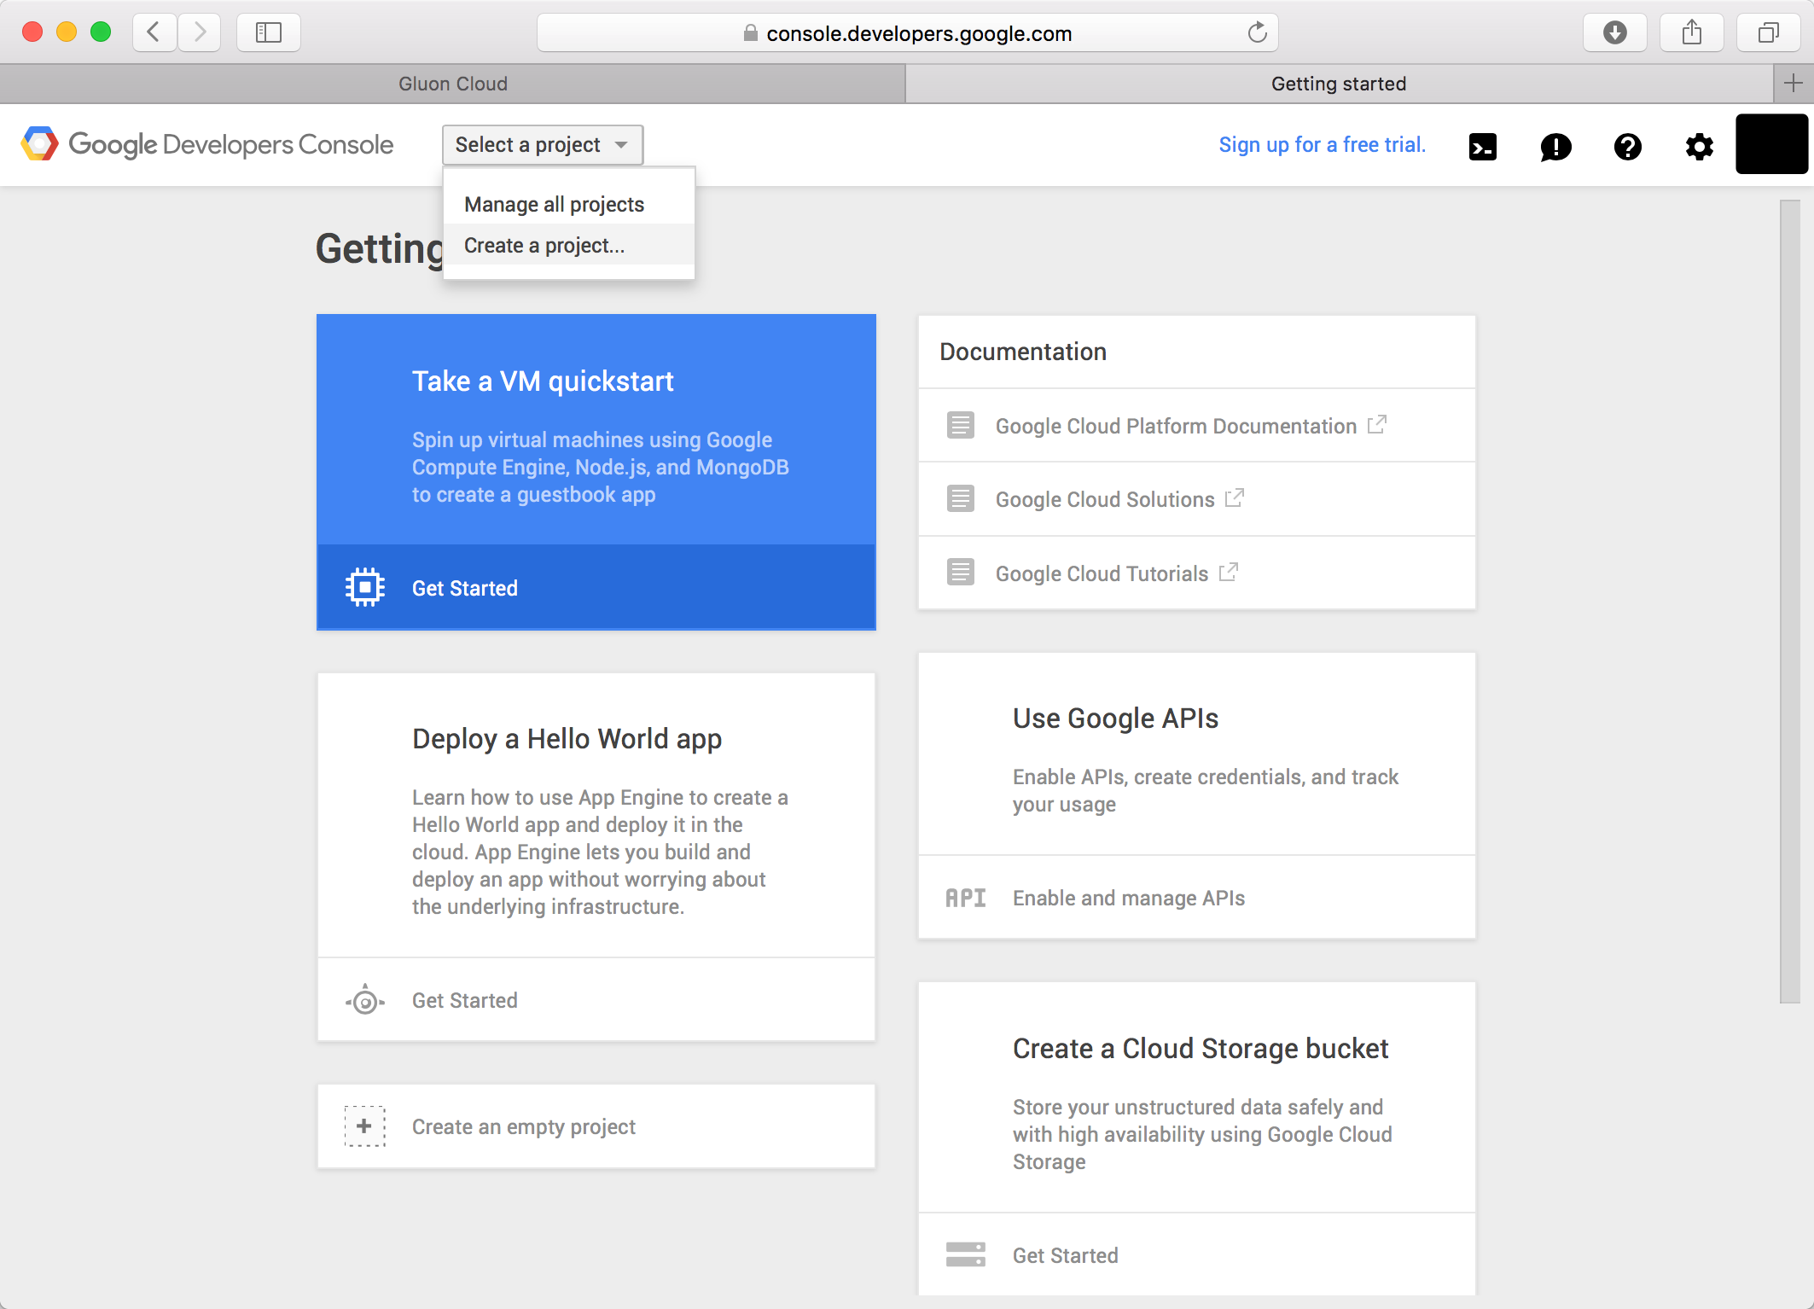This screenshot has width=1814, height=1309.
Task: Add a new Safari tab with plus
Action: 1793,83
